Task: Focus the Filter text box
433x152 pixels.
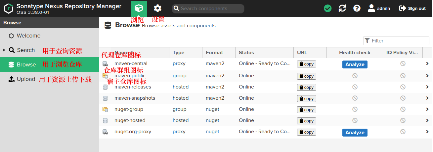Action: coord(399,41)
